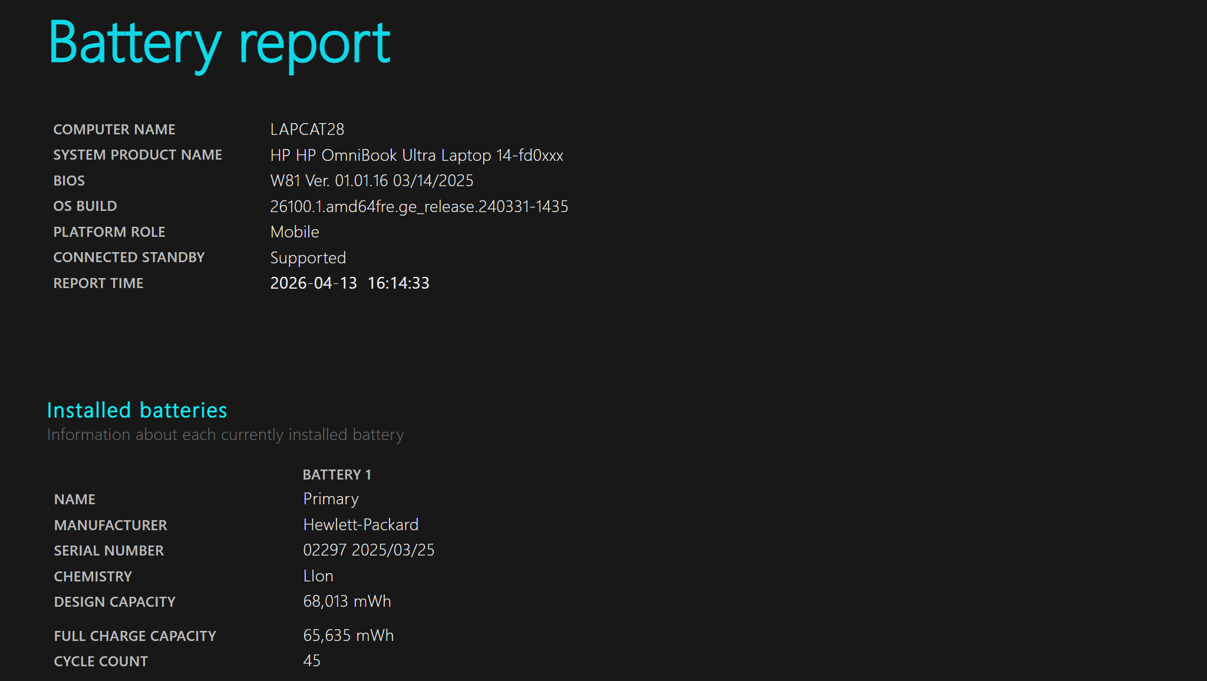Click the Installed batteries section heading
This screenshot has height=681, width=1207.
(137, 410)
